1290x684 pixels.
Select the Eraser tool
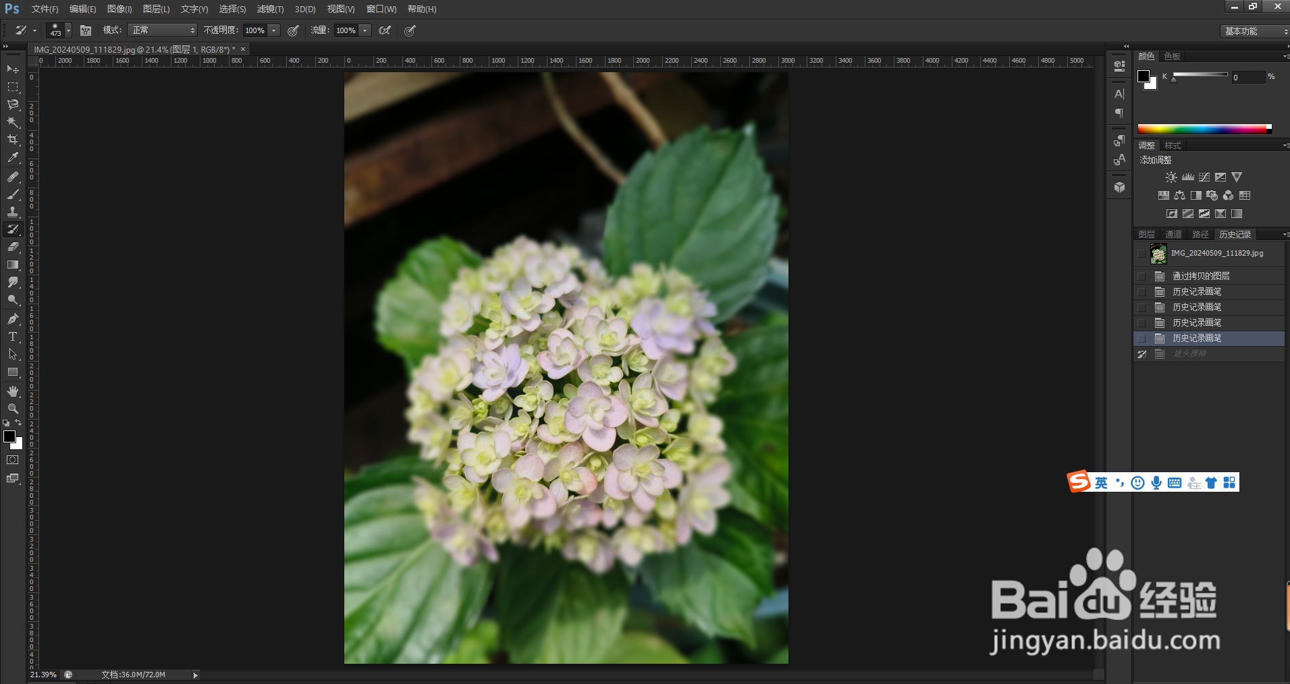pos(13,247)
